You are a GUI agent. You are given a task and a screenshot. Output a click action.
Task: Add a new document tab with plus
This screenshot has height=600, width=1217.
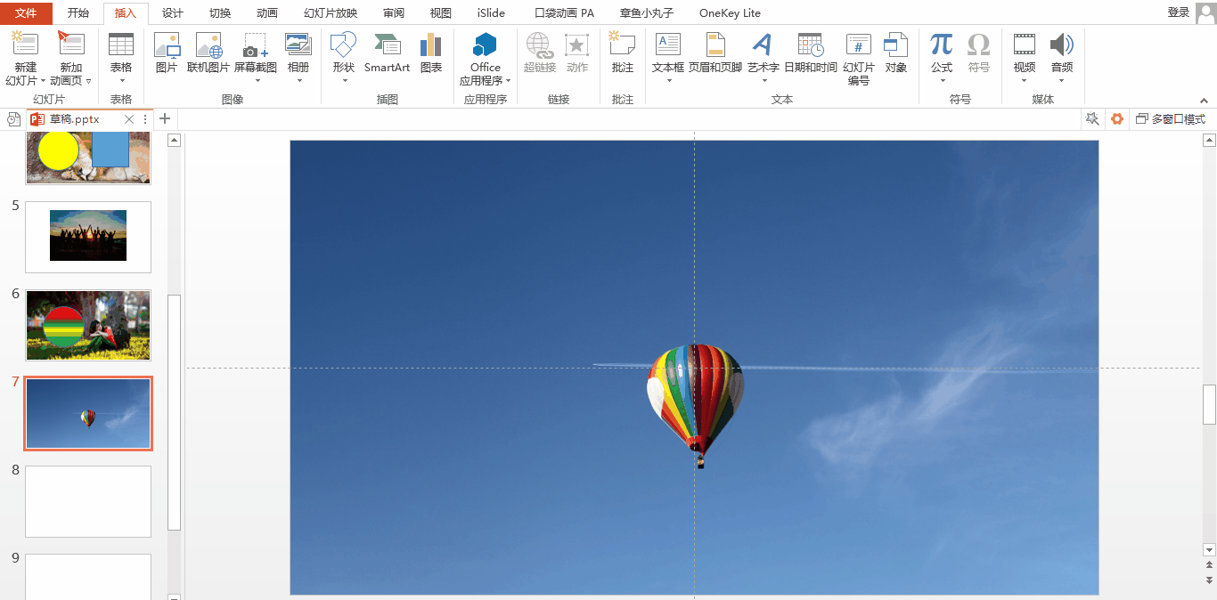coord(165,118)
